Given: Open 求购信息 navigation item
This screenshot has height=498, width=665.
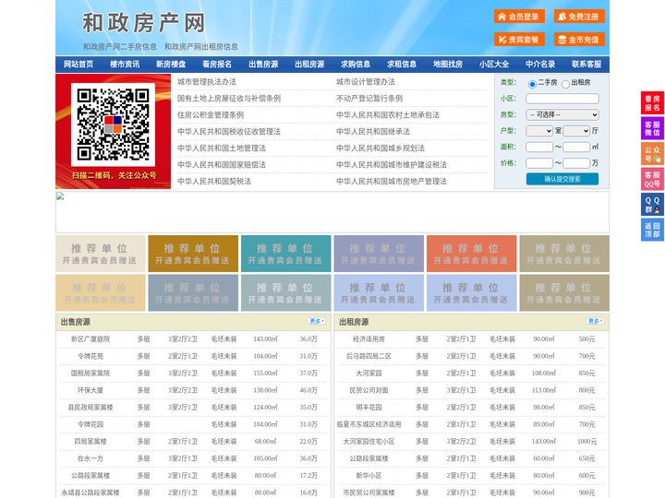Looking at the screenshot, I should (356, 65).
